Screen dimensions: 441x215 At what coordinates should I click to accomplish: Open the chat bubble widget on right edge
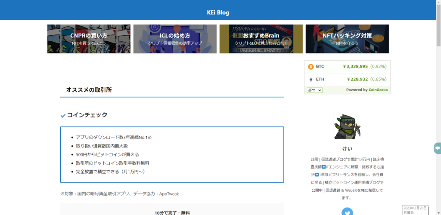click(x=437, y=148)
